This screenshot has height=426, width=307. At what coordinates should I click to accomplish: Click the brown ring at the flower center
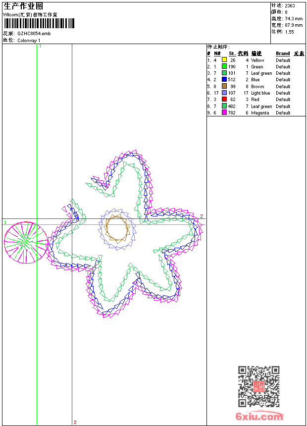(117, 228)
